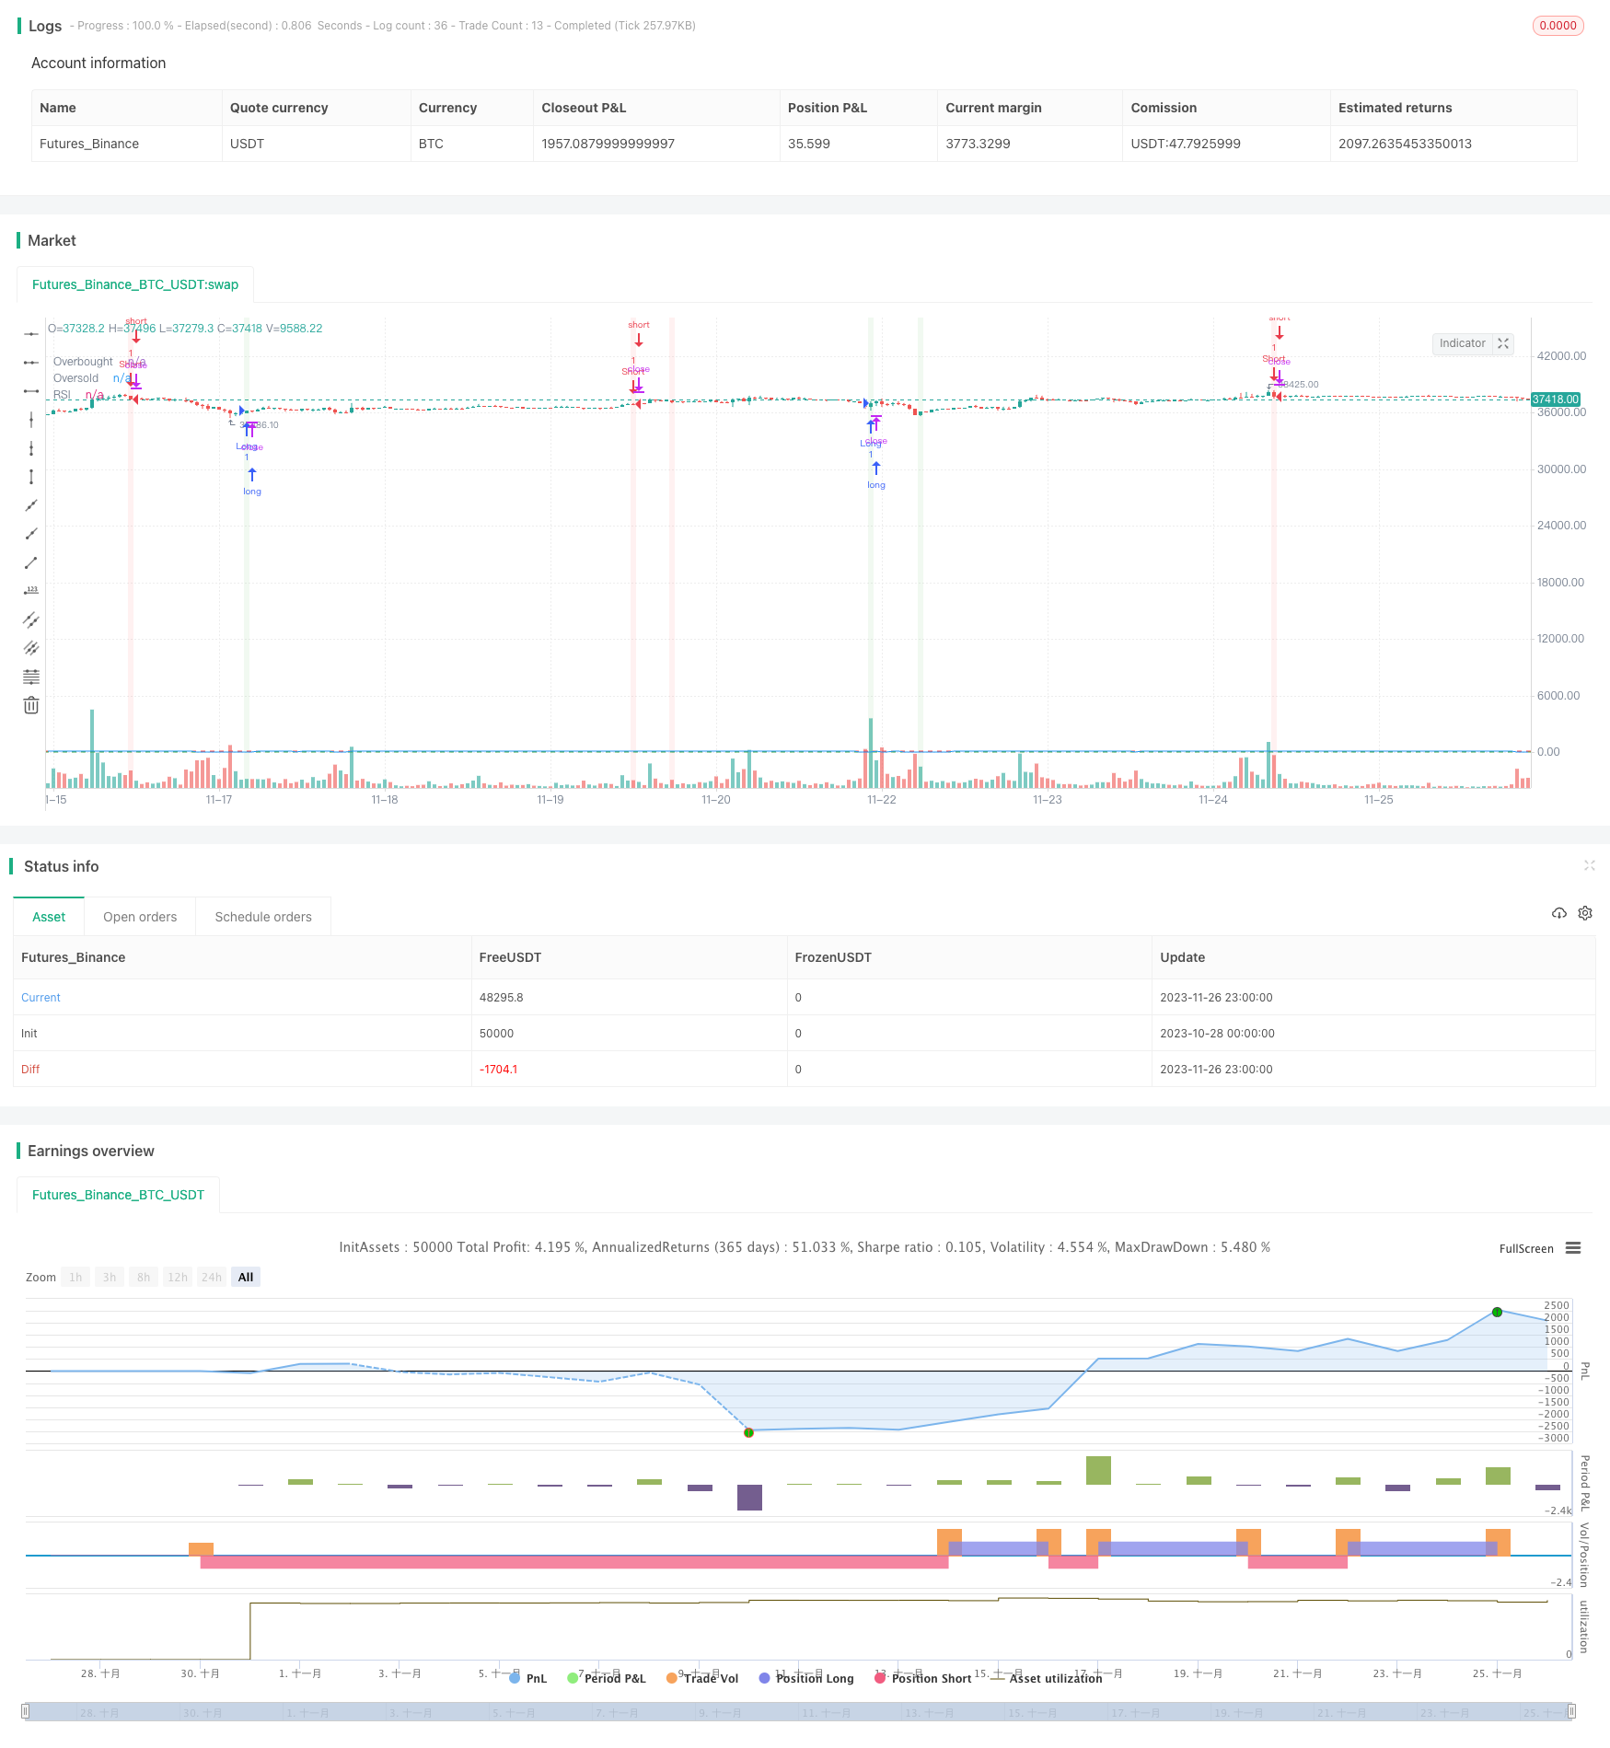Image resolution: width=1610 pixels, height=1748 pixels.
Task: Switch to the Open orders tab
Action: coord(140,917)
